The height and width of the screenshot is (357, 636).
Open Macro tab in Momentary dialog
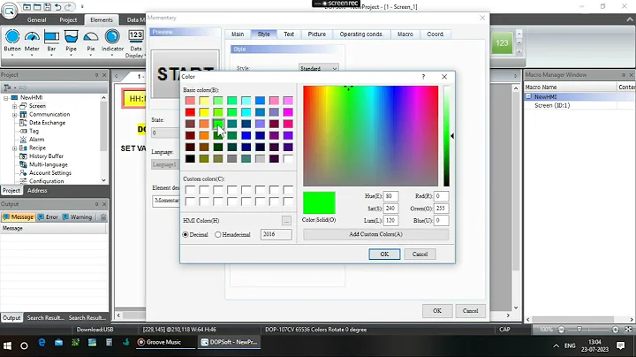coord(405,34)
